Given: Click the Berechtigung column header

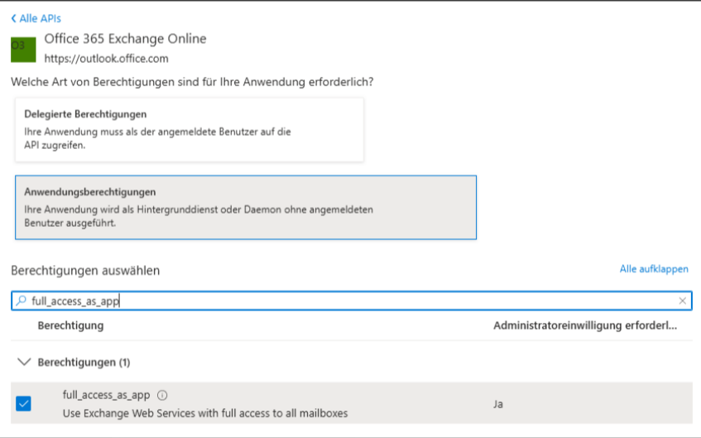Looking at the screenshot, I should click(70, 325).
